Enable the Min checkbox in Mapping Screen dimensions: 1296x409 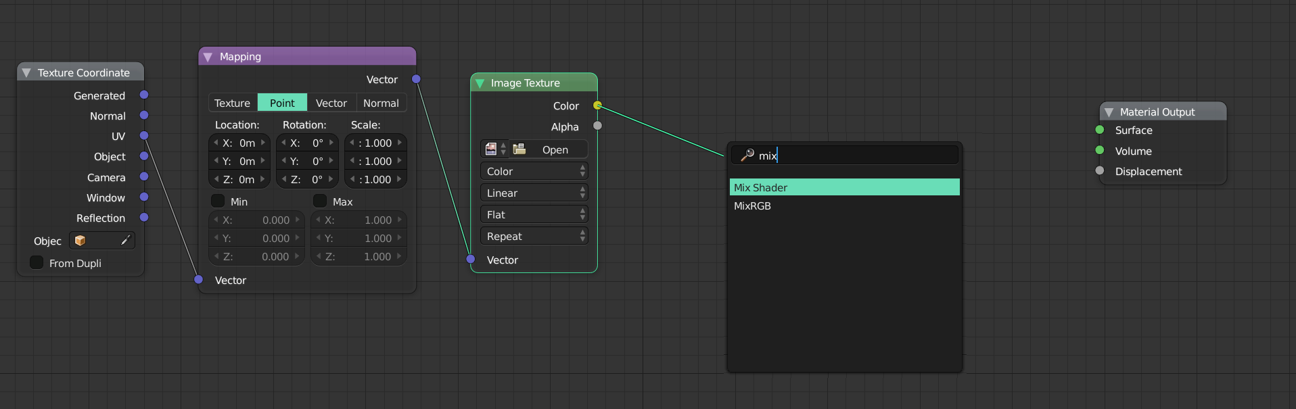tap(218, 201)
